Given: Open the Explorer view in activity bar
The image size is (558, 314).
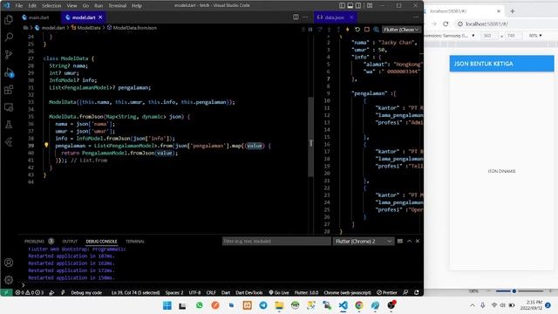Looking at the screenshot, I should (9, 19).
